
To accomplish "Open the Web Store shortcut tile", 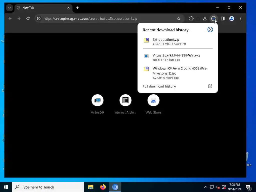I will point(153,104).
